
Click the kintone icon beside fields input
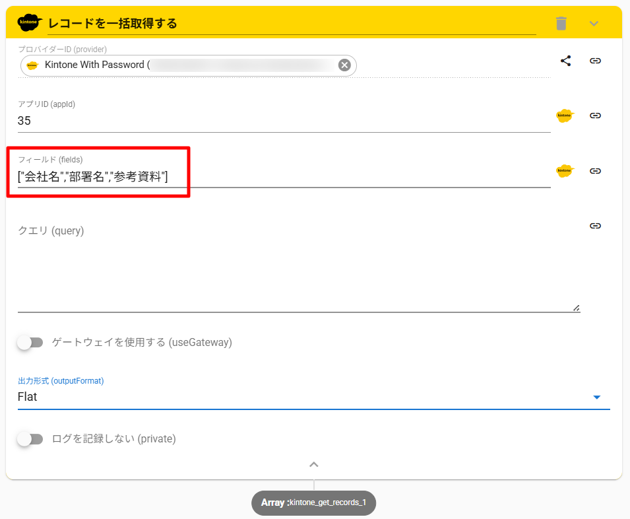coord(565,170)
